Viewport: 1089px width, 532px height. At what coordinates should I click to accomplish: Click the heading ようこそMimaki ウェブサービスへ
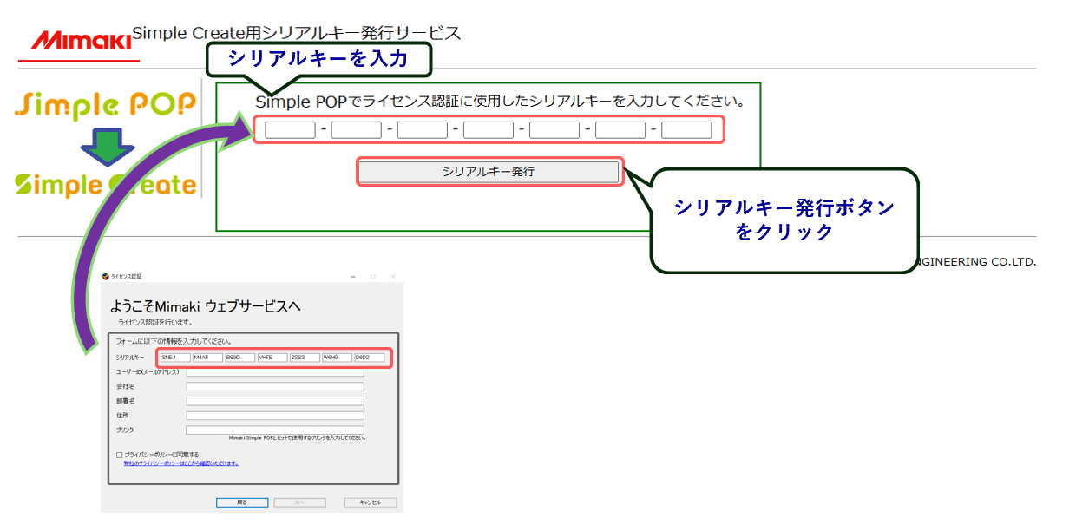pos(206,307)
